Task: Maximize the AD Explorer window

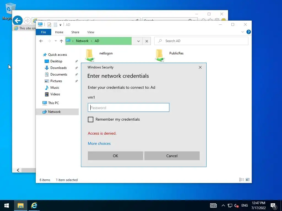Action: 233,24
